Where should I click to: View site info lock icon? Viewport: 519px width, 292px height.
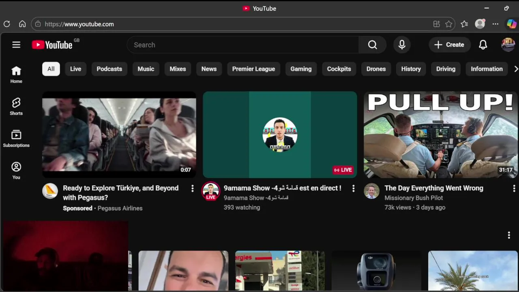(38, 24)
